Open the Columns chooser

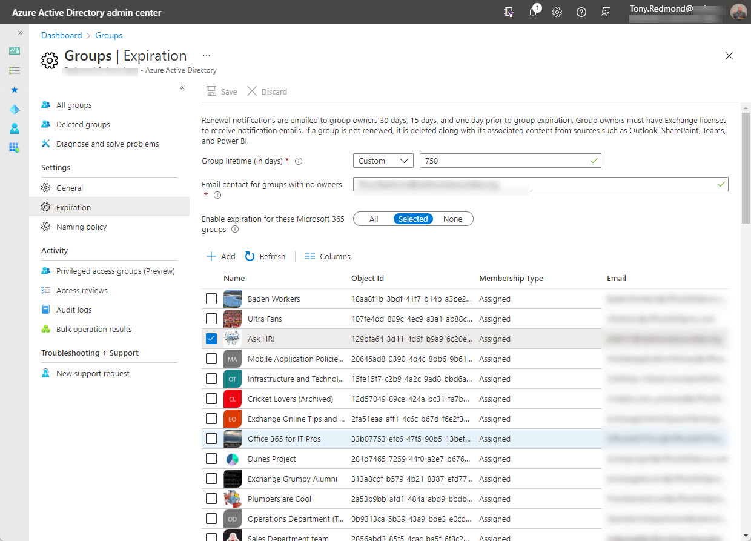pos(328,256)
